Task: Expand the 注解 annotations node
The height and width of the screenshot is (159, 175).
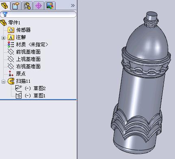Action: (3, 38)
